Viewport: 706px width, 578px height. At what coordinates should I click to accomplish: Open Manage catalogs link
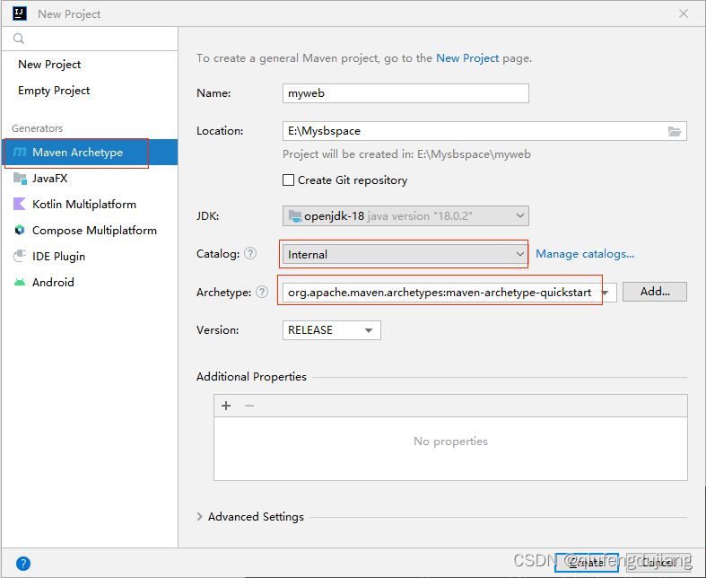(x=585, y=254)
